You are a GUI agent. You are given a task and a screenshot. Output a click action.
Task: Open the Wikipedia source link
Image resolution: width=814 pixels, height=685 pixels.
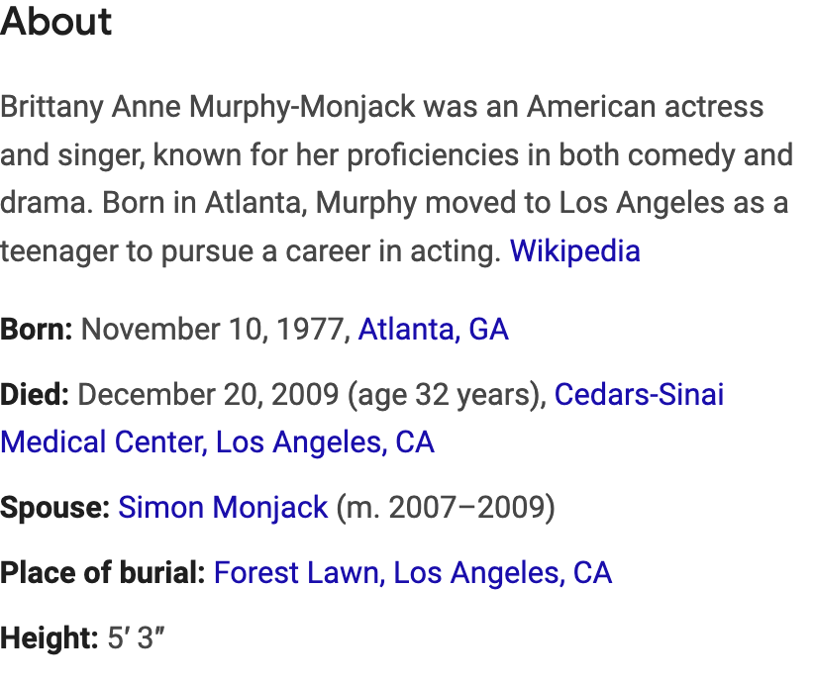574,251
